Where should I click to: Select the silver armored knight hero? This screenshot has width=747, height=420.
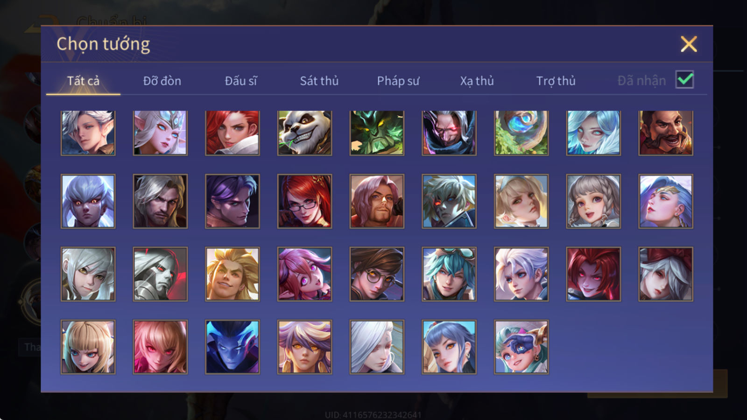160,274
